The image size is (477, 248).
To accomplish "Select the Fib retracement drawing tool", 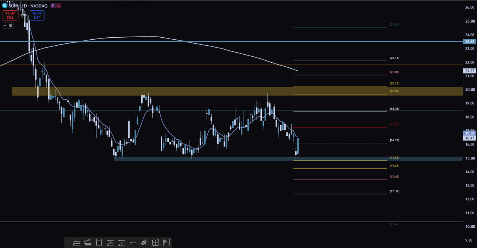I will [76, 242].
